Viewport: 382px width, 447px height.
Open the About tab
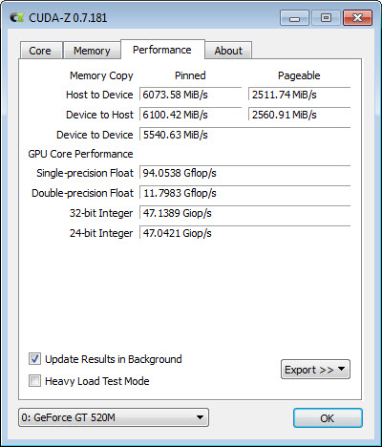click(228, 51)
